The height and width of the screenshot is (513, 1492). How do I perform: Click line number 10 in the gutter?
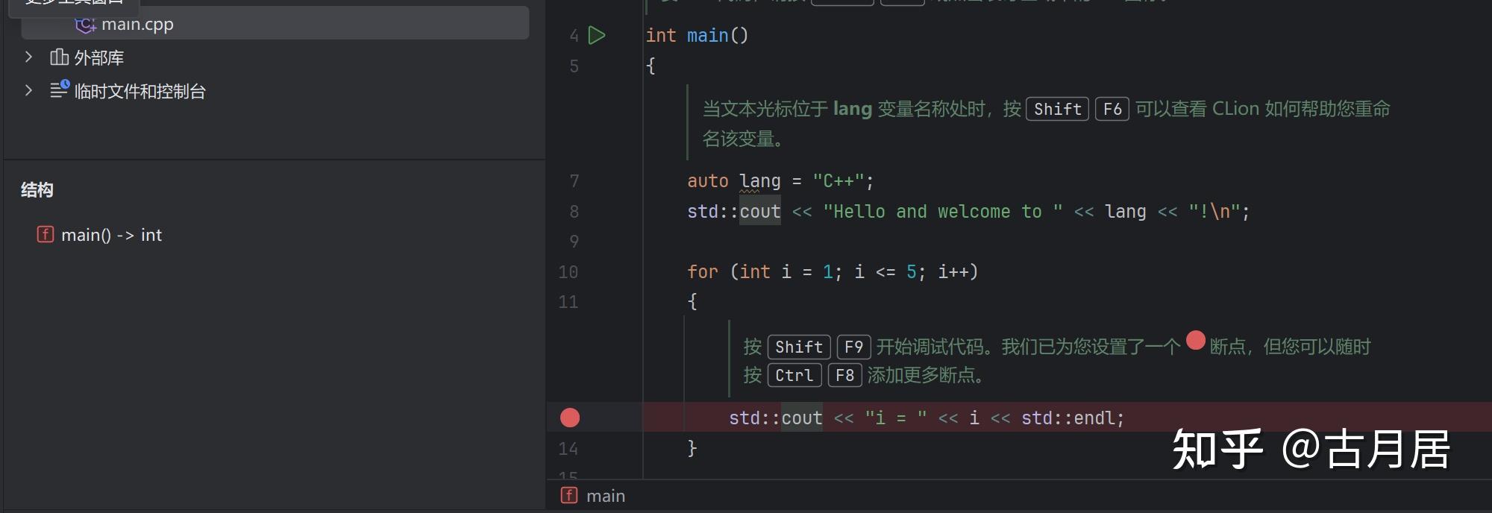click(x=568, y=272)
